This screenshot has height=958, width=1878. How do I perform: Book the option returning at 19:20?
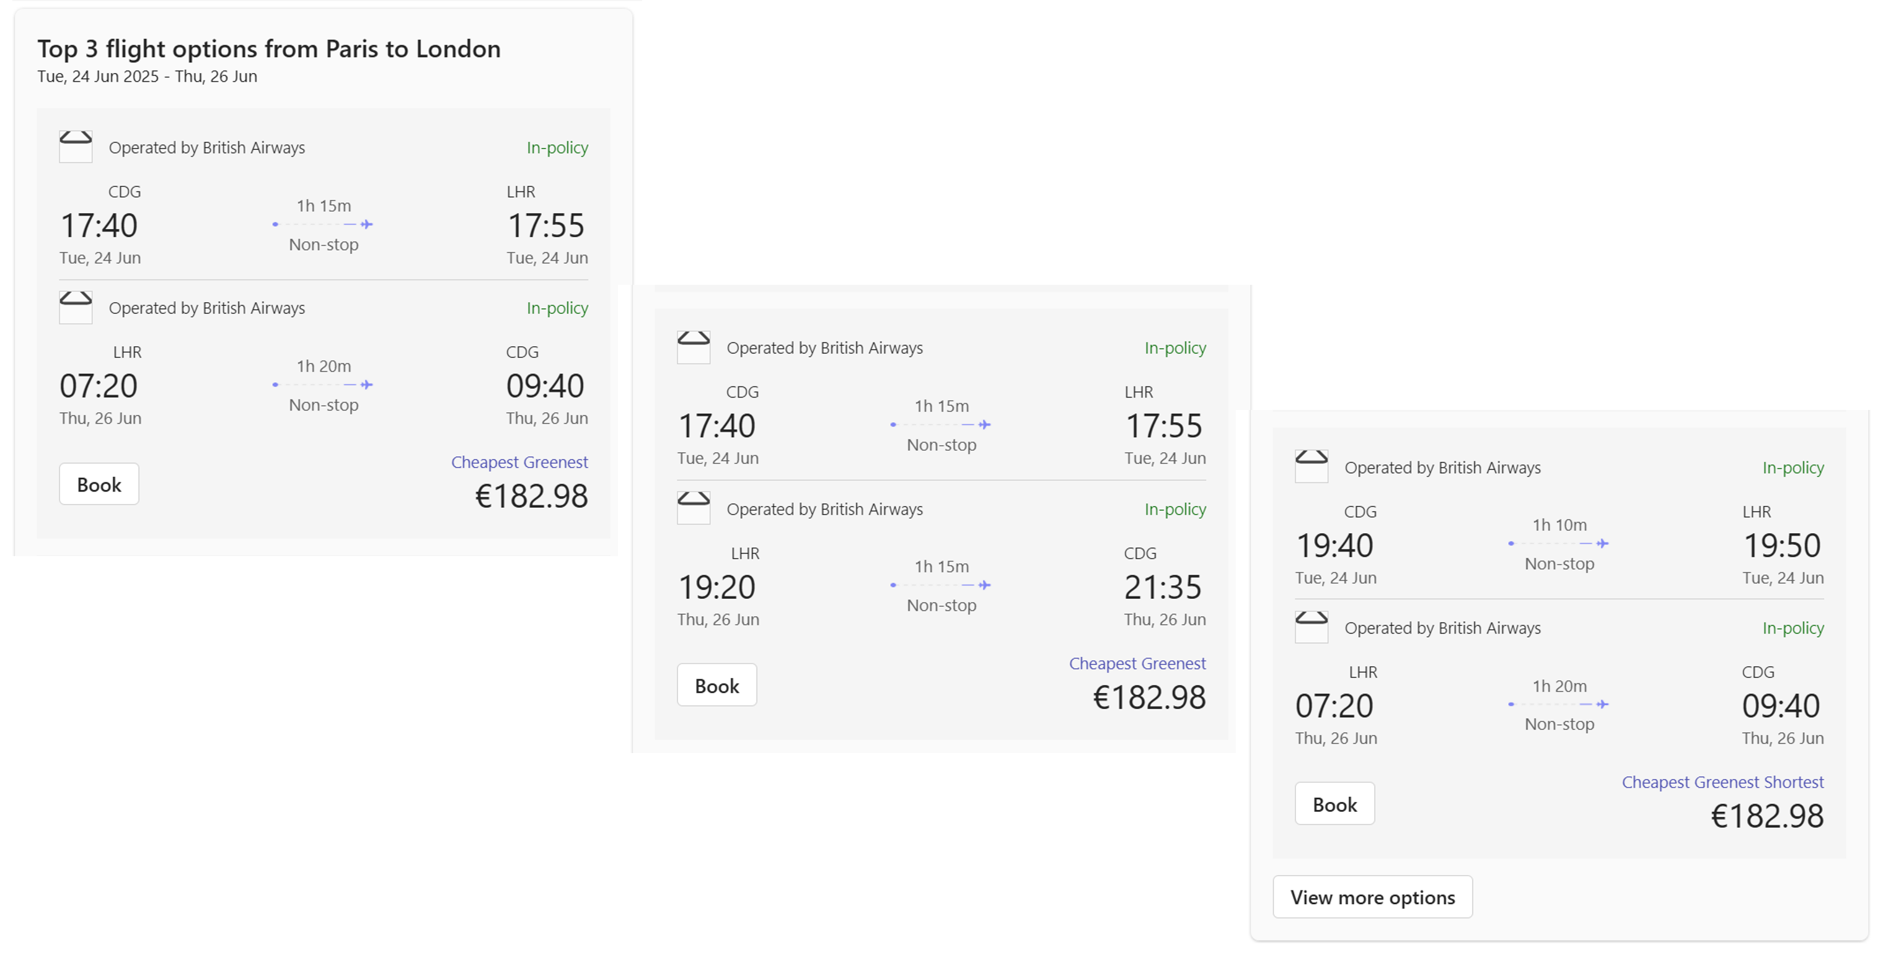coord(716,686)
